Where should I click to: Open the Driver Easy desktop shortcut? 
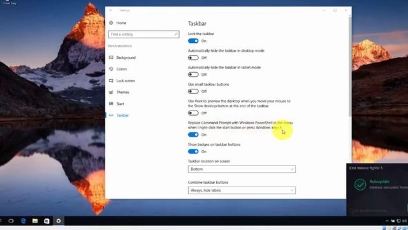10,3
